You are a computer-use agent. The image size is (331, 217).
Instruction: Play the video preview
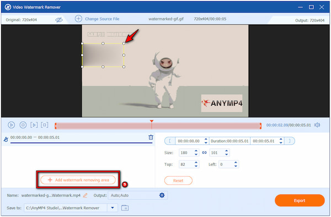pyautogui.click(x=11, y=125)
